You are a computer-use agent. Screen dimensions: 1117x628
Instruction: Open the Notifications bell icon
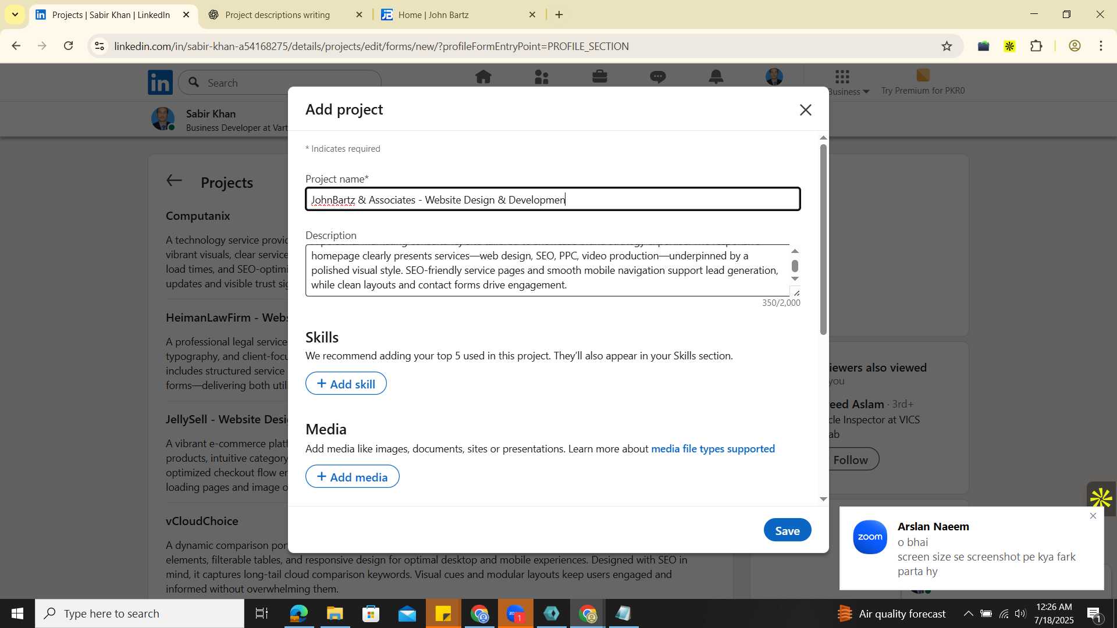(716, 76)
